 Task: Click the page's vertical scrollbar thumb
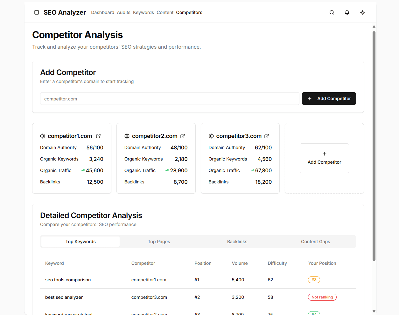(x=374, y=146)
